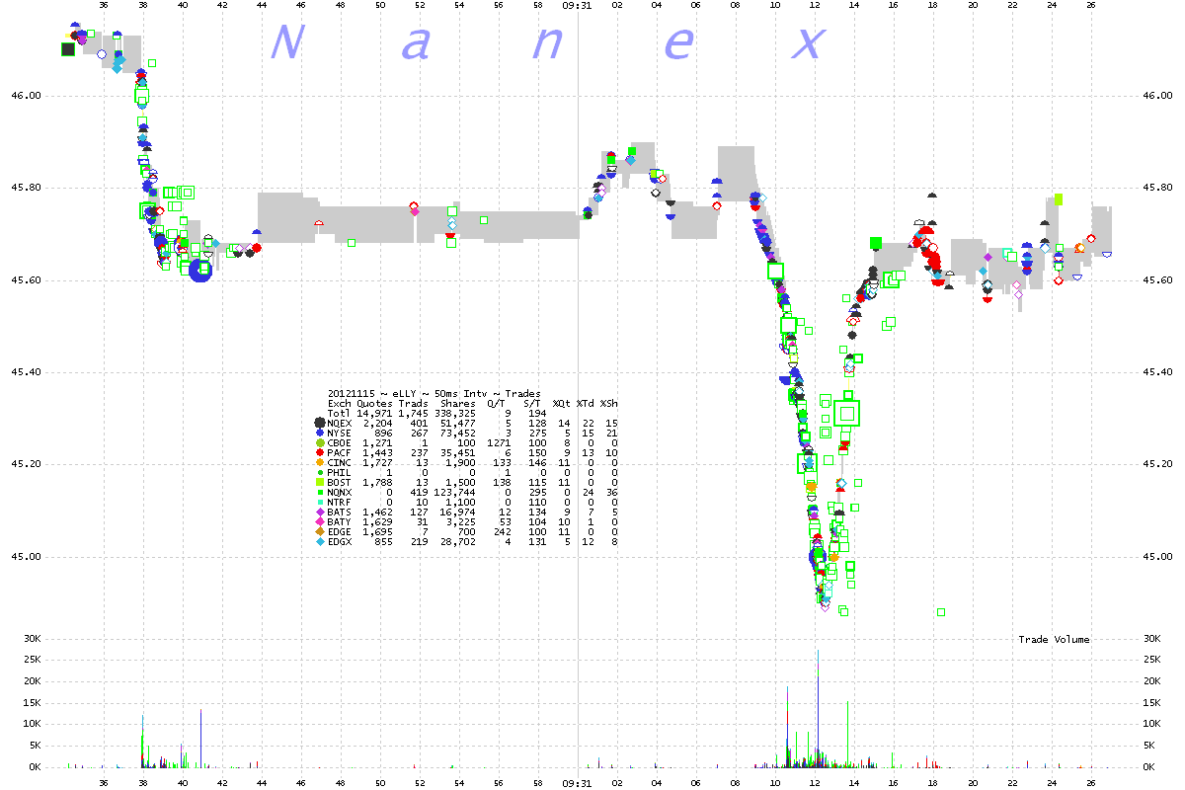This screenshot has width=1185, height=790.
Task: Select the PACF red circle legend marker
Action: coord(319,452)
